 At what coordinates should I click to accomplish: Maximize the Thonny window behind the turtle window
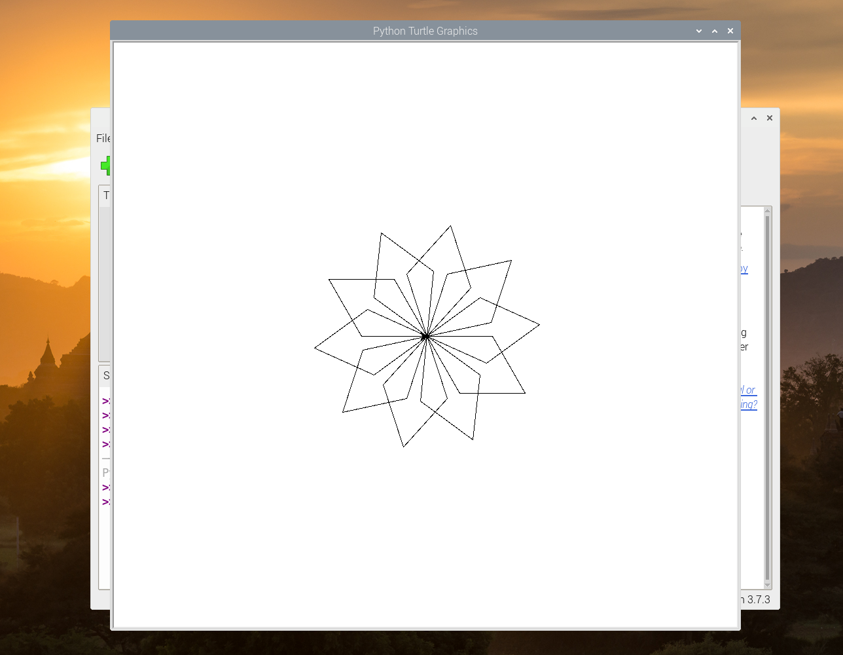pyautogui.click(x=754, y=118)
